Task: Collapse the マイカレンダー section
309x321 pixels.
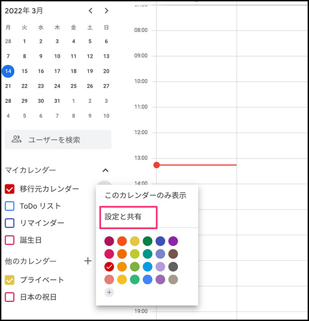Action: 105,170
